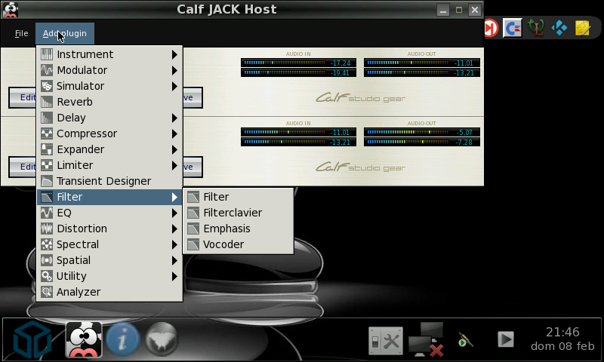Open the Instrument submenu icon
This screenshot has width=604, height=362.
(47, 54)
